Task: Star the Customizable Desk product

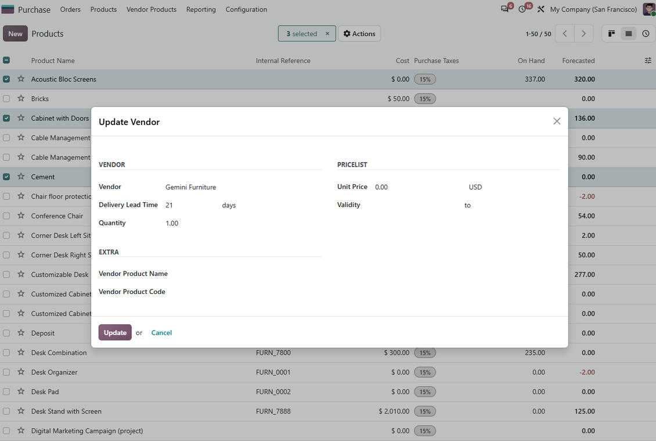Action: 21,274
